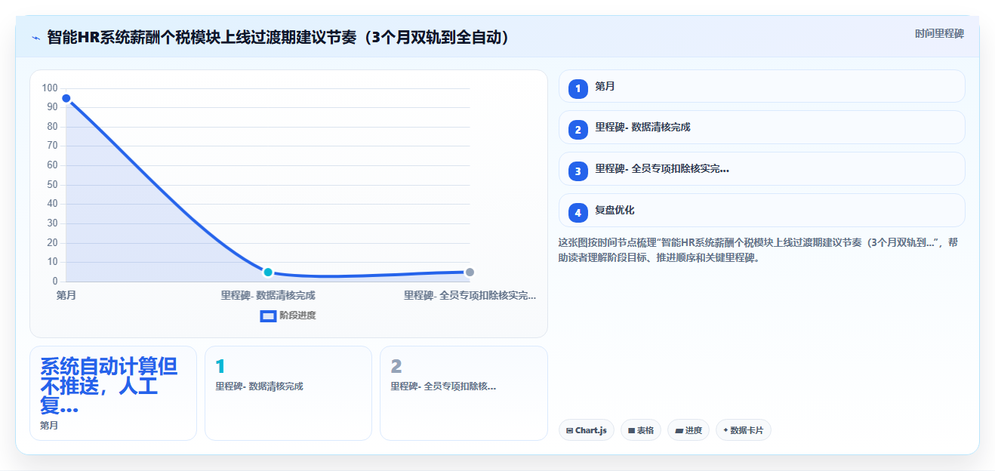Click the 数据卡片 tag
This screenshot has height=471, width=995.
click(743, 430)
